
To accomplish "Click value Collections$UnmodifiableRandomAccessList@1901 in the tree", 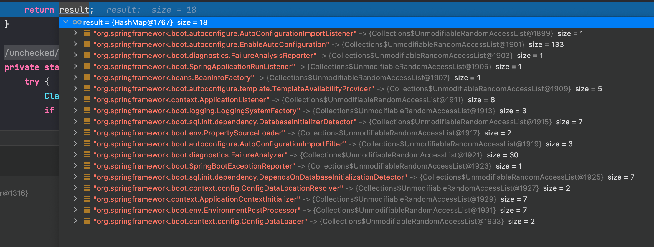I will pos(433,44).
